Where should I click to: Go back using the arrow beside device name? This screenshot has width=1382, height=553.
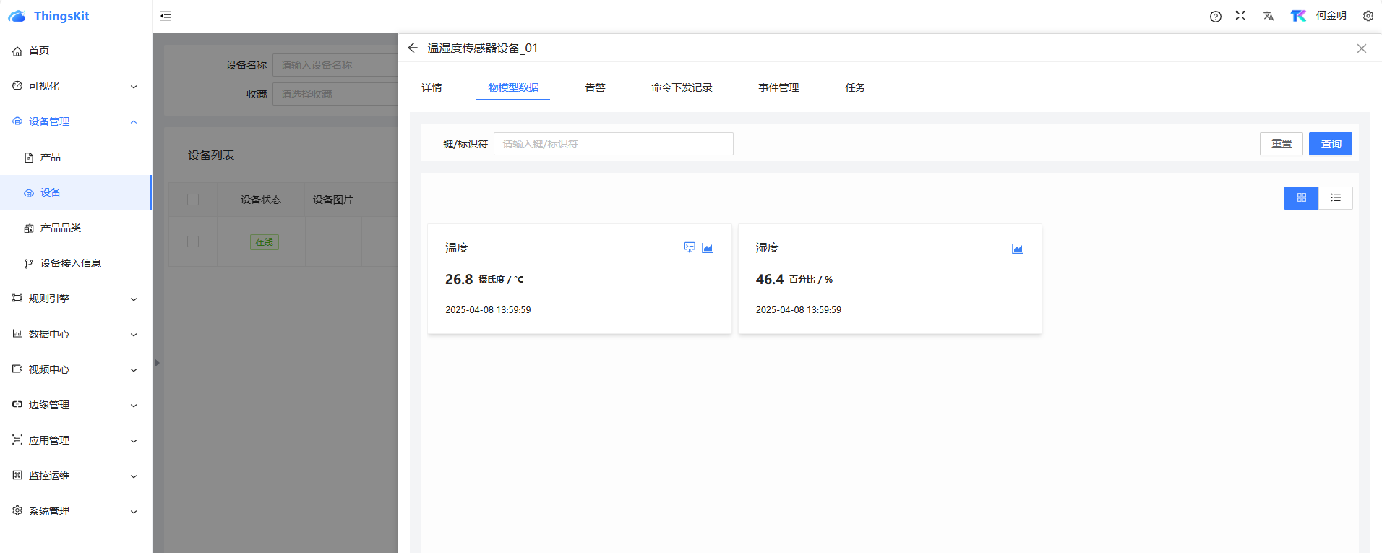click(x=413, y=48)
